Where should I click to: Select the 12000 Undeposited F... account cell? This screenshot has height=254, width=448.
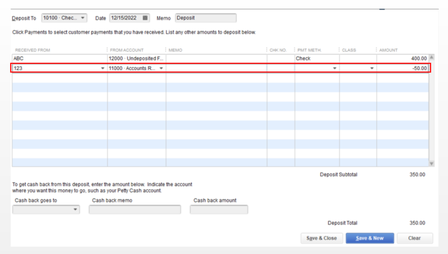[x=136, y=58]
